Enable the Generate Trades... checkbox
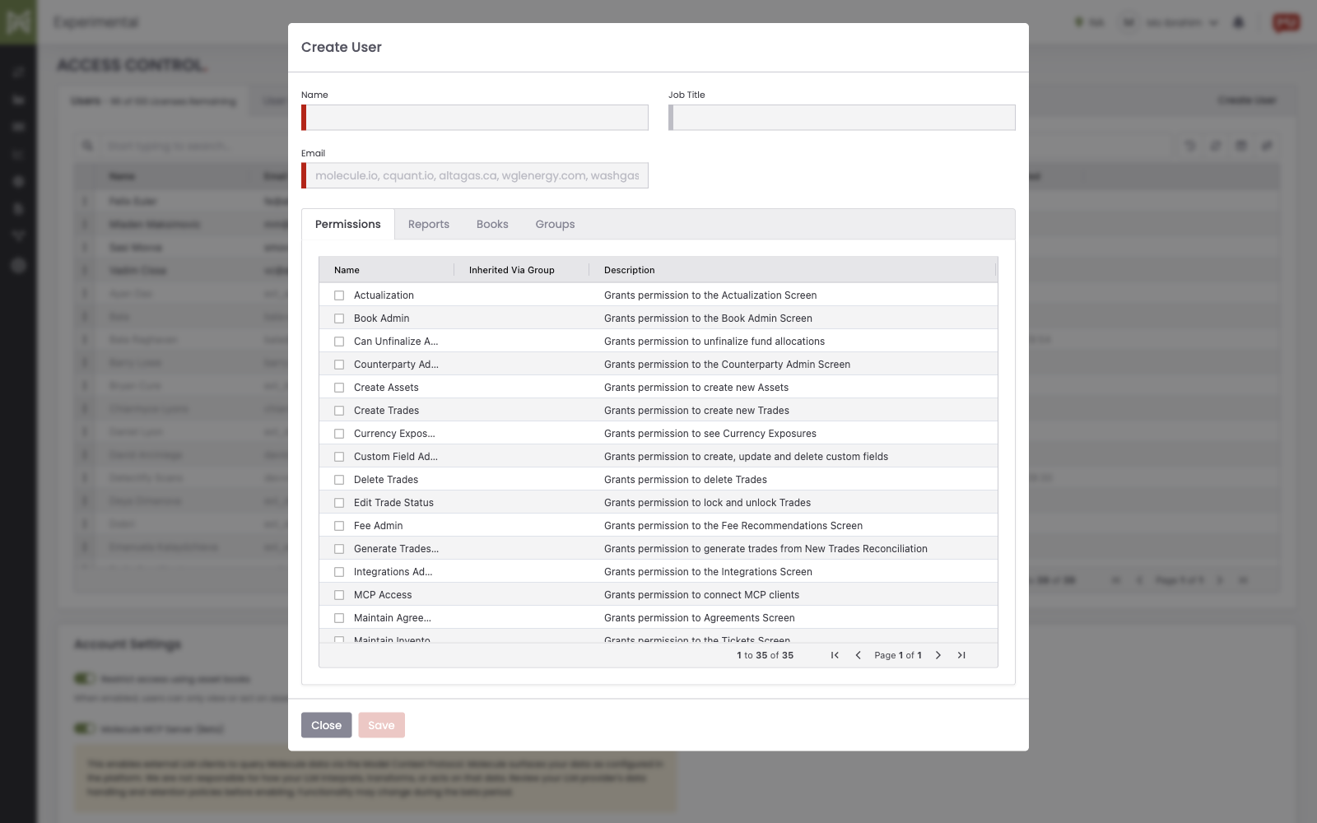This screenshot has width=1317, height=823. 339,549
